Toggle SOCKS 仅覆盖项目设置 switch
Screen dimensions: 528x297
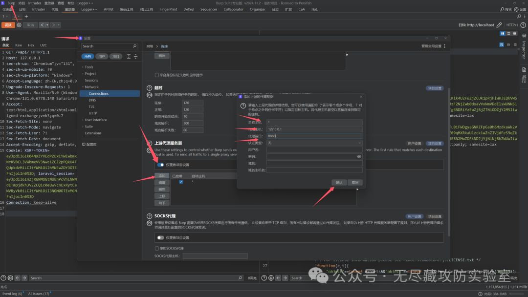(161, 237)
